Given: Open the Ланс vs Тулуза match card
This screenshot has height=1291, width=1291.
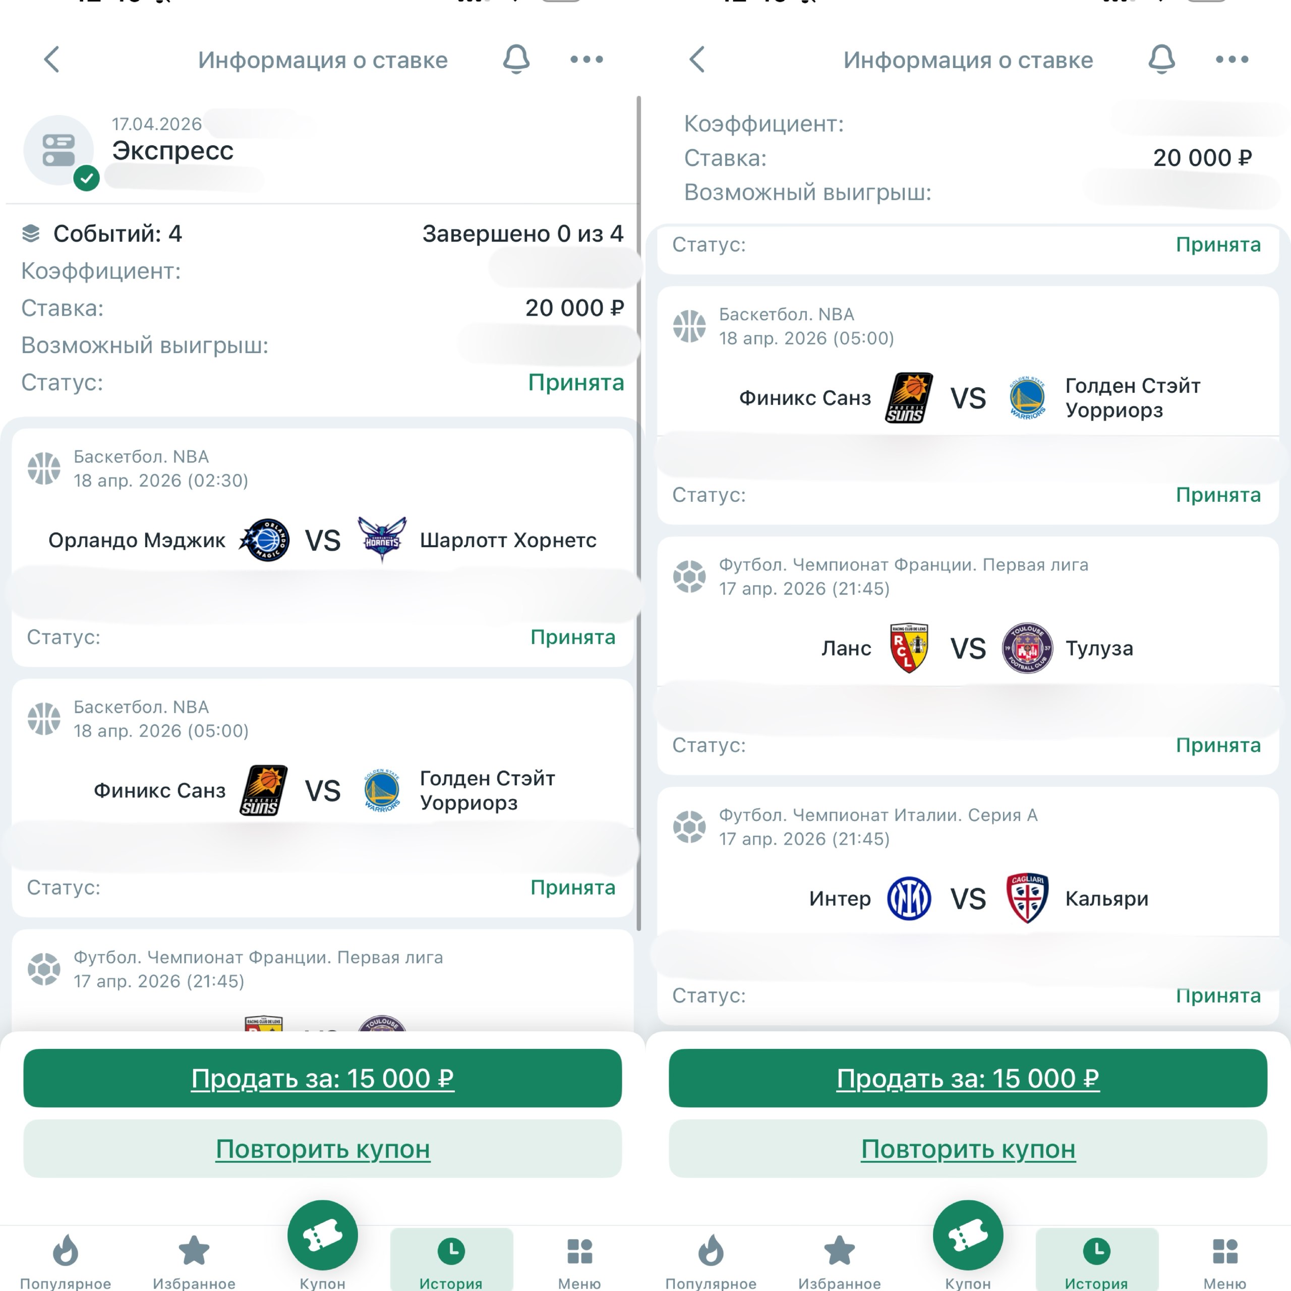Looking at the screenshot, I should pyautogui.click(x=968, y=656).
